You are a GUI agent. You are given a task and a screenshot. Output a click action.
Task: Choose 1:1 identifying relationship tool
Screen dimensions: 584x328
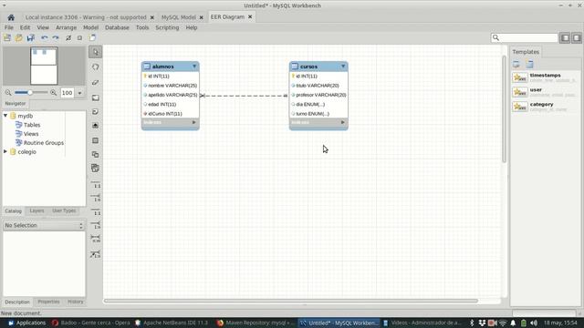96,211
